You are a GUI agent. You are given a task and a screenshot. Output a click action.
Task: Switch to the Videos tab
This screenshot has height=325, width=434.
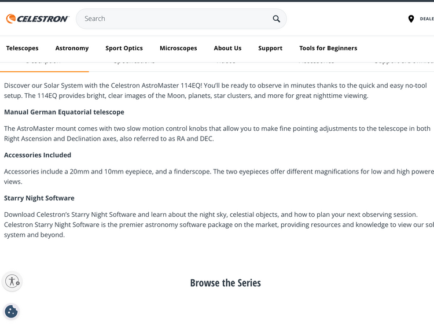pyautogui.click(x=226, y=62)
